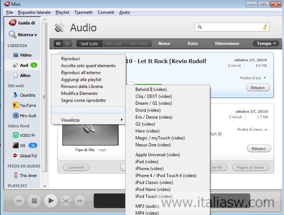The image size is (284, 215).
Task: Open the Miro Guide sidebar icon
Action: pyautogui.click(x=12, y=23)
